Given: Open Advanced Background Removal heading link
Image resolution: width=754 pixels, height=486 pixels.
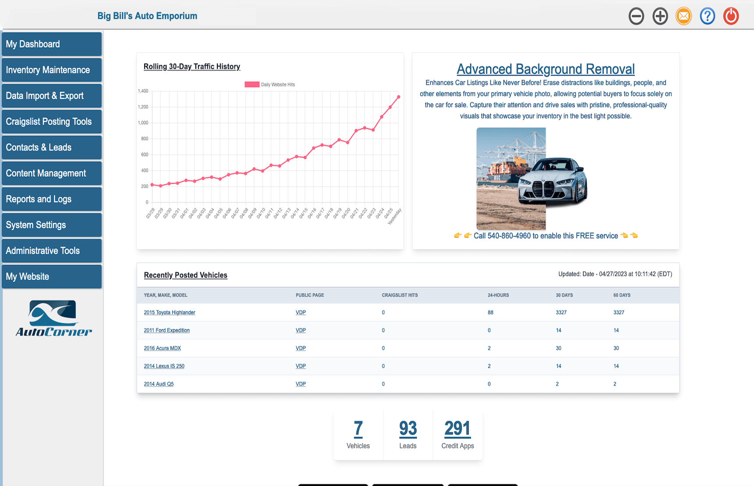Looking at the screenshot, I should pyautogui.click(x=545, y=69).
